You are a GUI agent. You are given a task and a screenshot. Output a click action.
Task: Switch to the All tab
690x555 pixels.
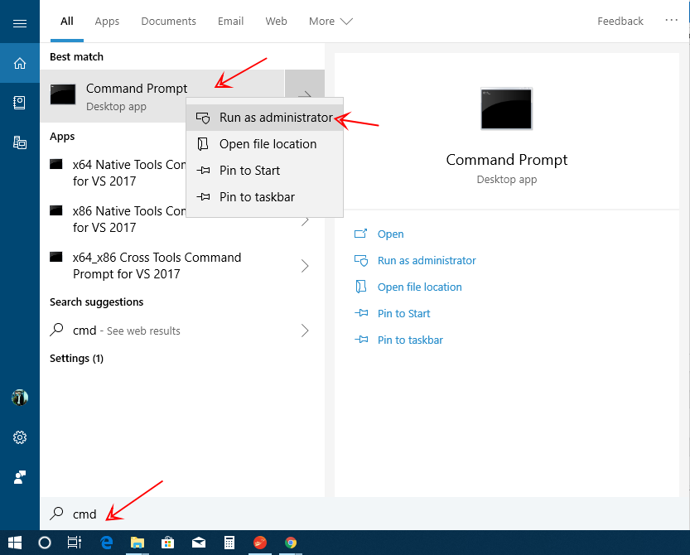point(67,22)
